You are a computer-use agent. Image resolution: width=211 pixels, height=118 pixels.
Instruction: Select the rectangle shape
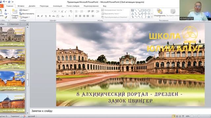pos(142,10)
